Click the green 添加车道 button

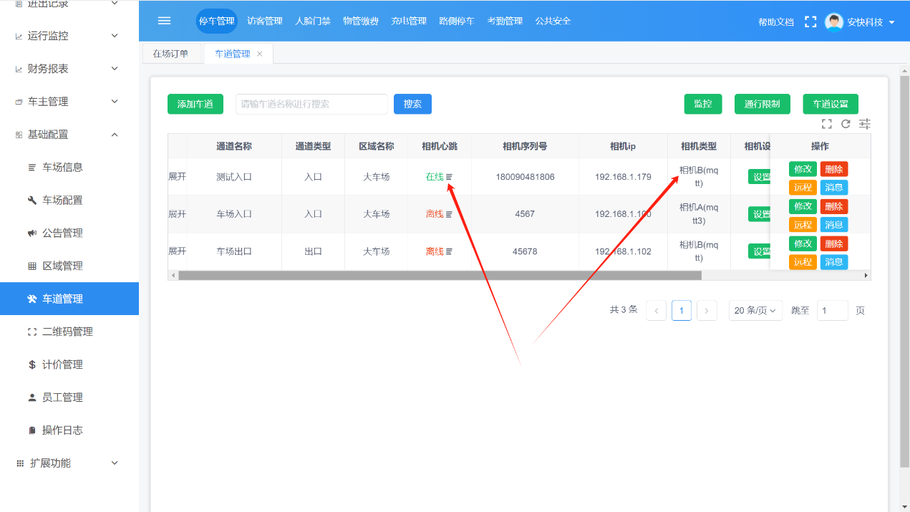tap(195, 104)
